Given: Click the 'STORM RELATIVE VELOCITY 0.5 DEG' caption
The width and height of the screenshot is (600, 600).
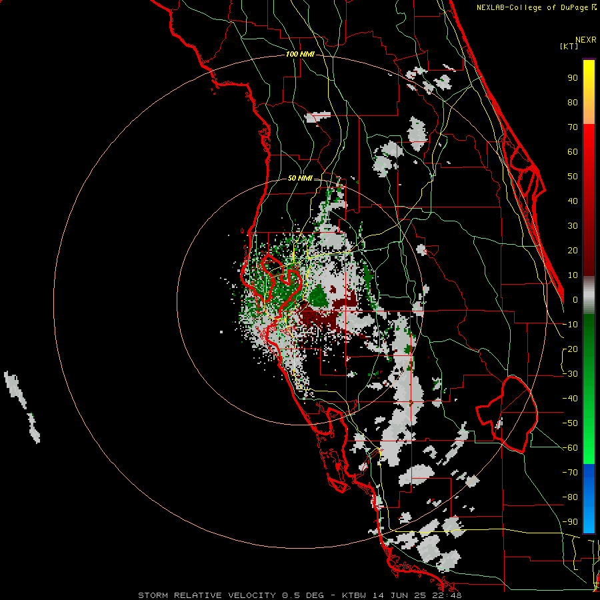Looking at the screenshot, I should point(231,595).
